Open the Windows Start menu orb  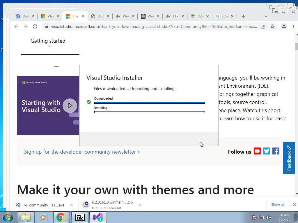click(7, 217)
